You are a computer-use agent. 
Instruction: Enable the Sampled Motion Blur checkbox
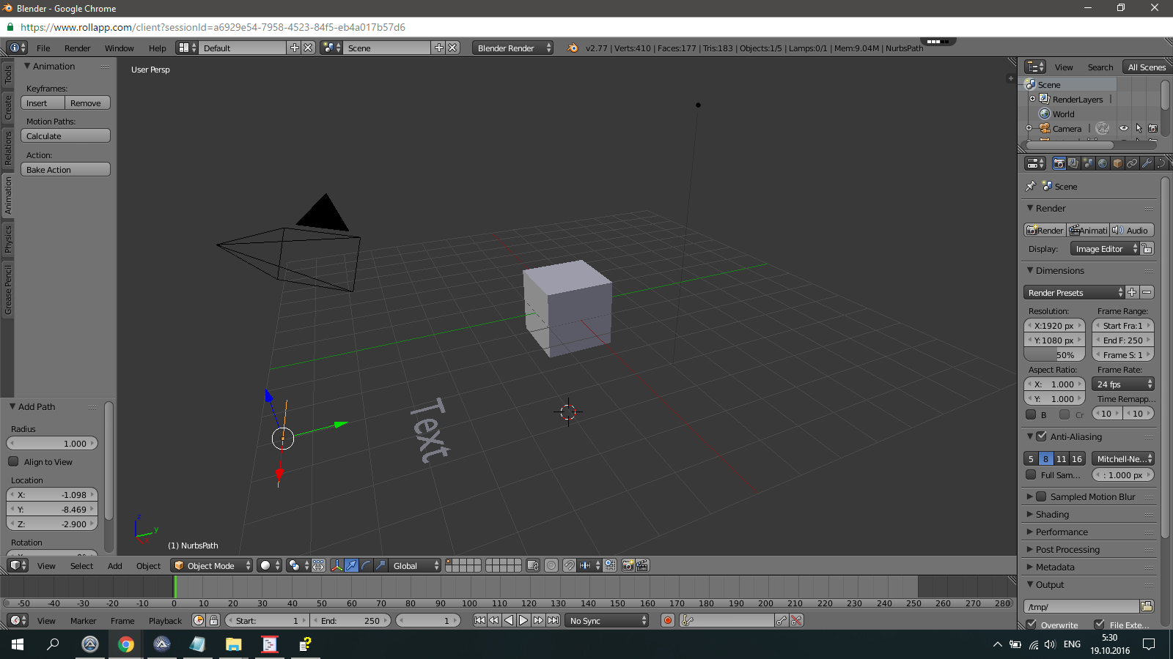pos(1041,496)
